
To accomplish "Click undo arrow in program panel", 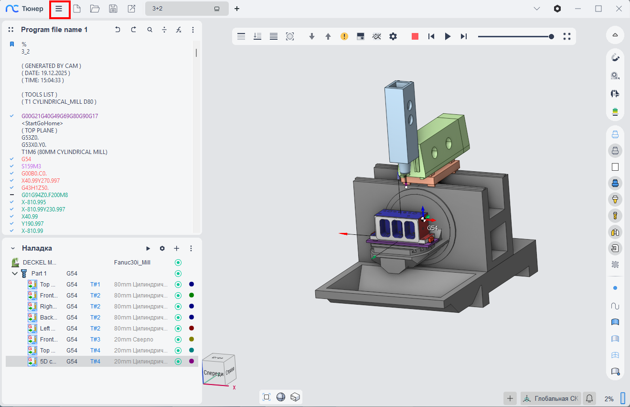I will click(118, 30).
